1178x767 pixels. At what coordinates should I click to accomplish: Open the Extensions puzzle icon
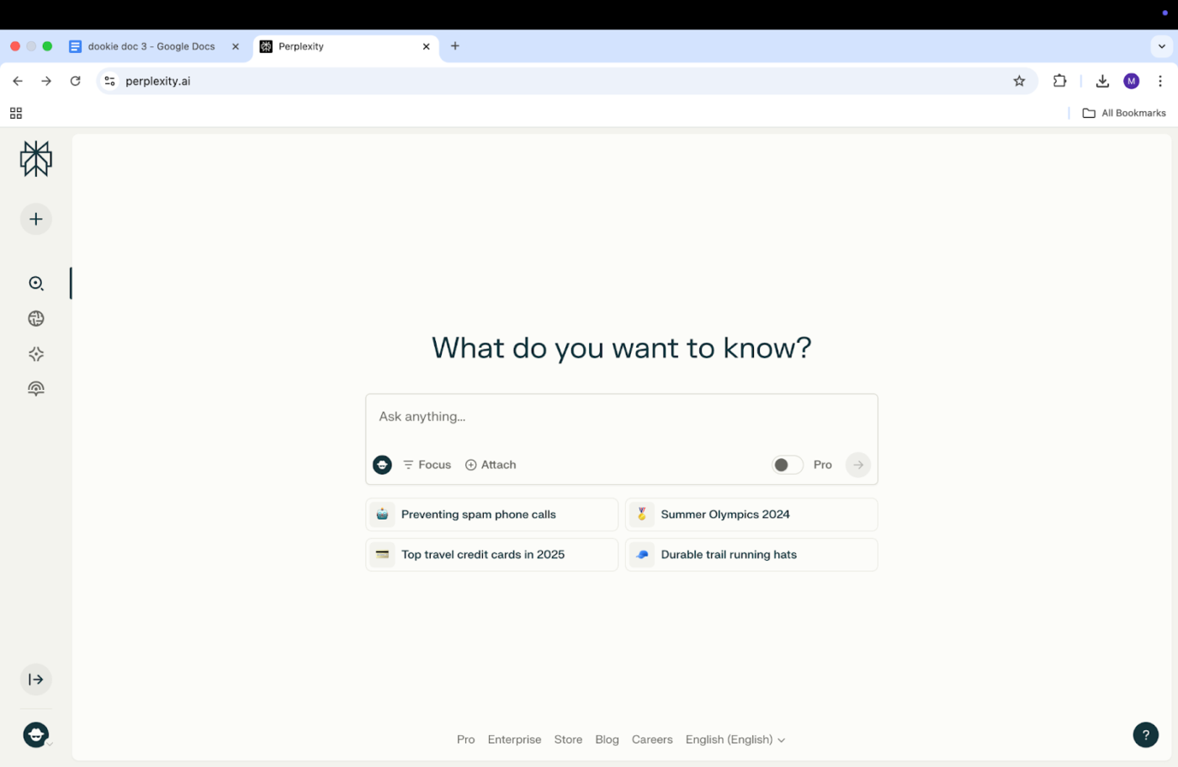click(x=1059, y=81)
